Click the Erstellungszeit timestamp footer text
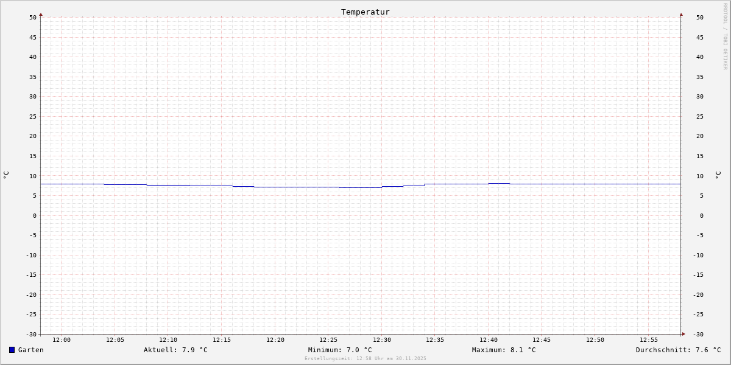731x365 pixels. pyautogui.click(x=365, y=358)
